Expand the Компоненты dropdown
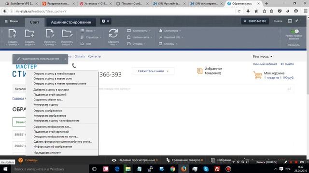Viewport: 309px width, 173px height. coord(139,31)
